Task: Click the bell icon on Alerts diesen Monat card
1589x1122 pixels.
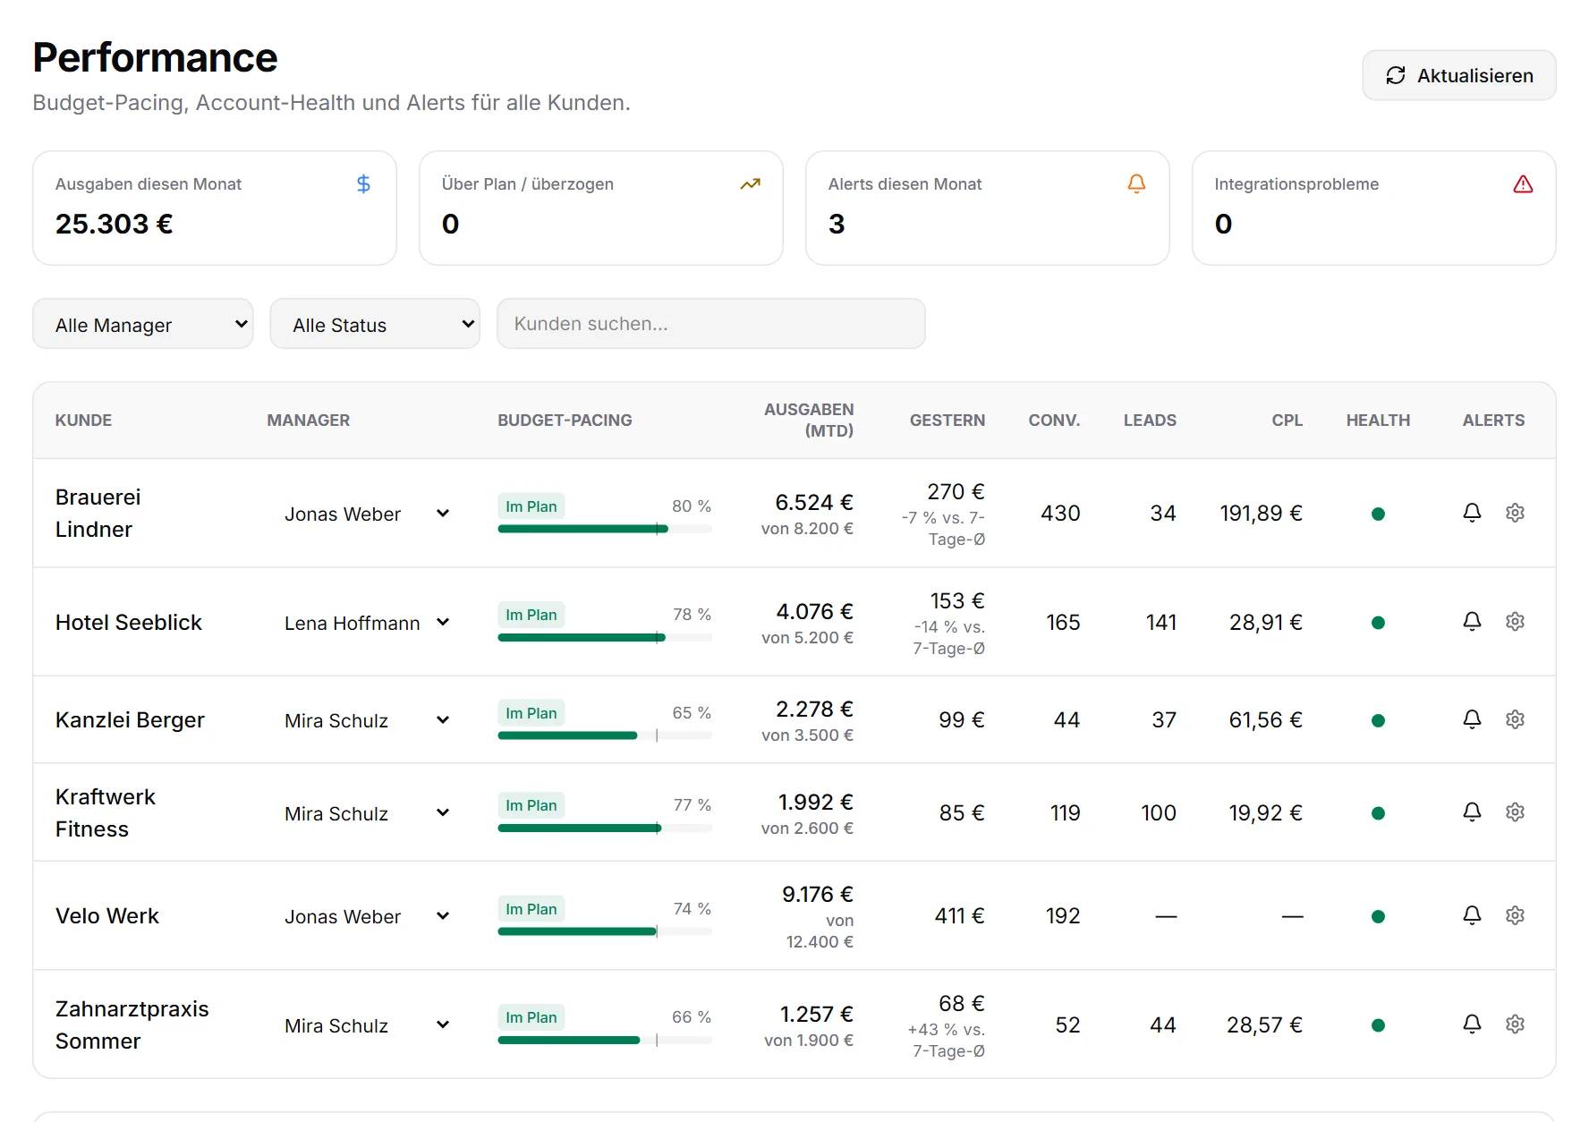Action: pyautogui.click(x=1136, y=183)
